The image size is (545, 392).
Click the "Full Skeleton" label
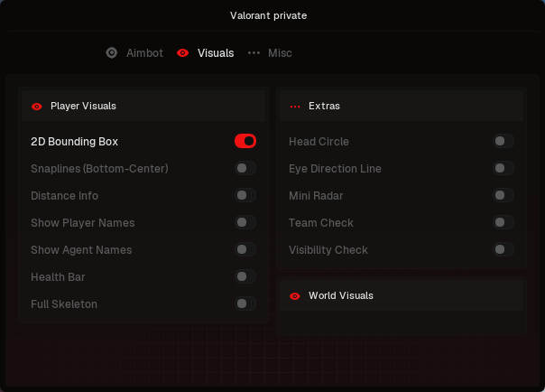[64, 304]
